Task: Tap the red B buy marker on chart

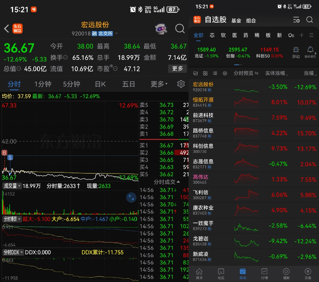Action: click(4, 153)
